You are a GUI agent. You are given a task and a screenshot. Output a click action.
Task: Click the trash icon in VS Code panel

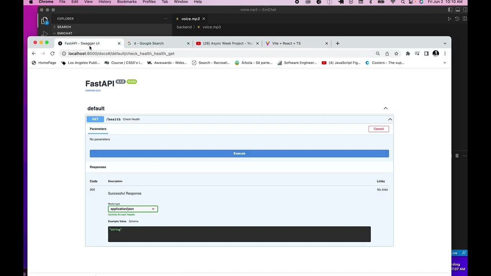coord(457,156)
